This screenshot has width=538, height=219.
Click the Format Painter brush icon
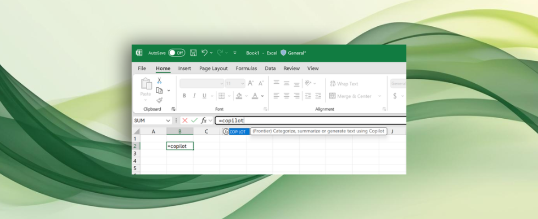[159, 100]
